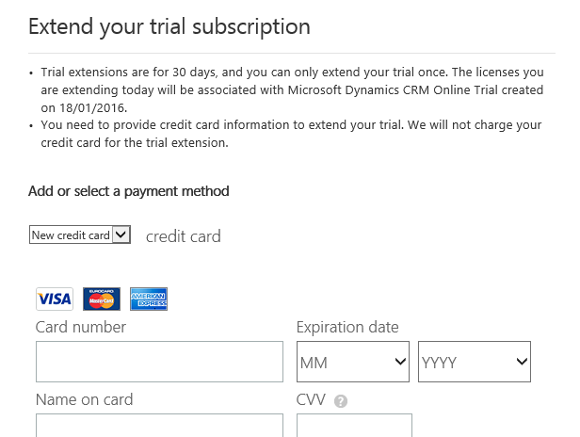Click the 'Card number' field label

pos(81,328)
